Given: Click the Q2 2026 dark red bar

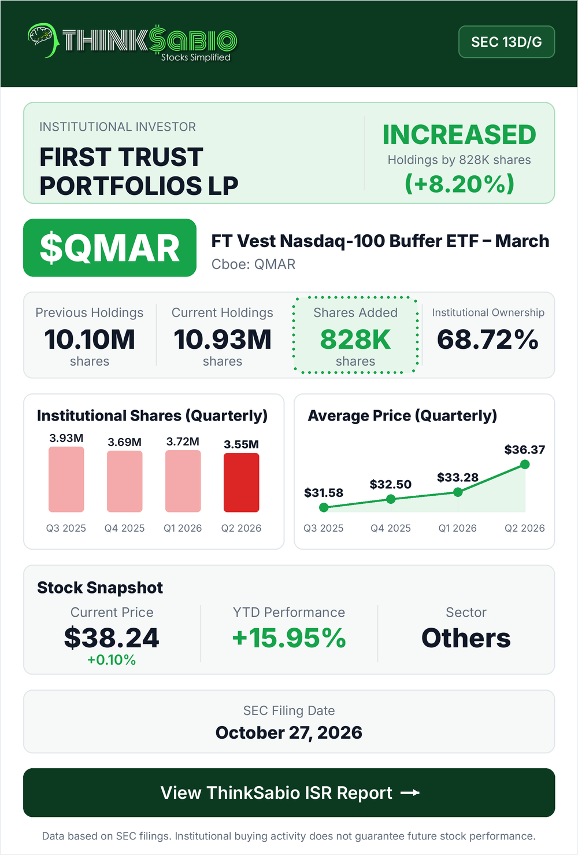Looking at the screenshot, I should point(241,482).
